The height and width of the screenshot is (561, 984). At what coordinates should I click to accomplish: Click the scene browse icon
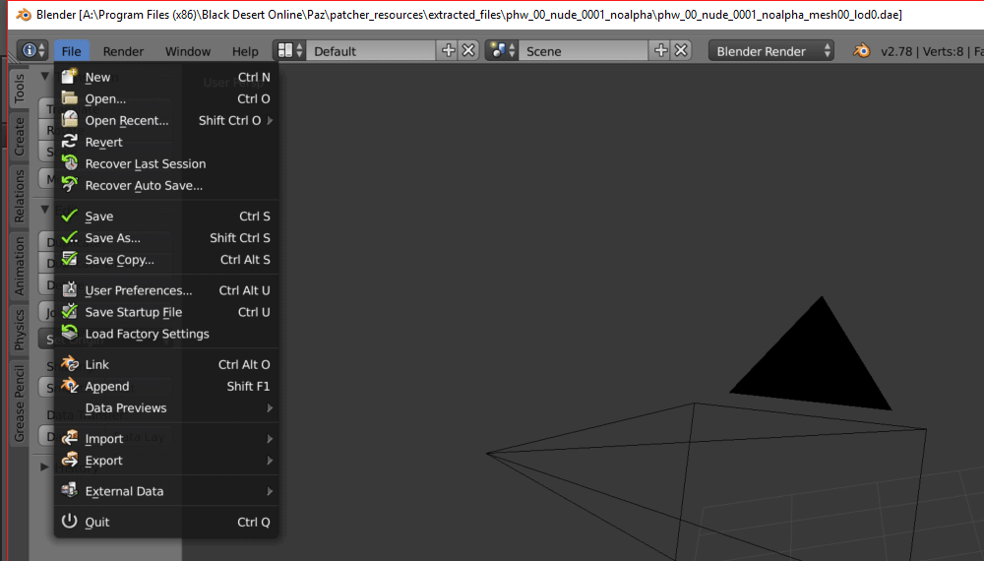(x=502, y=51)
